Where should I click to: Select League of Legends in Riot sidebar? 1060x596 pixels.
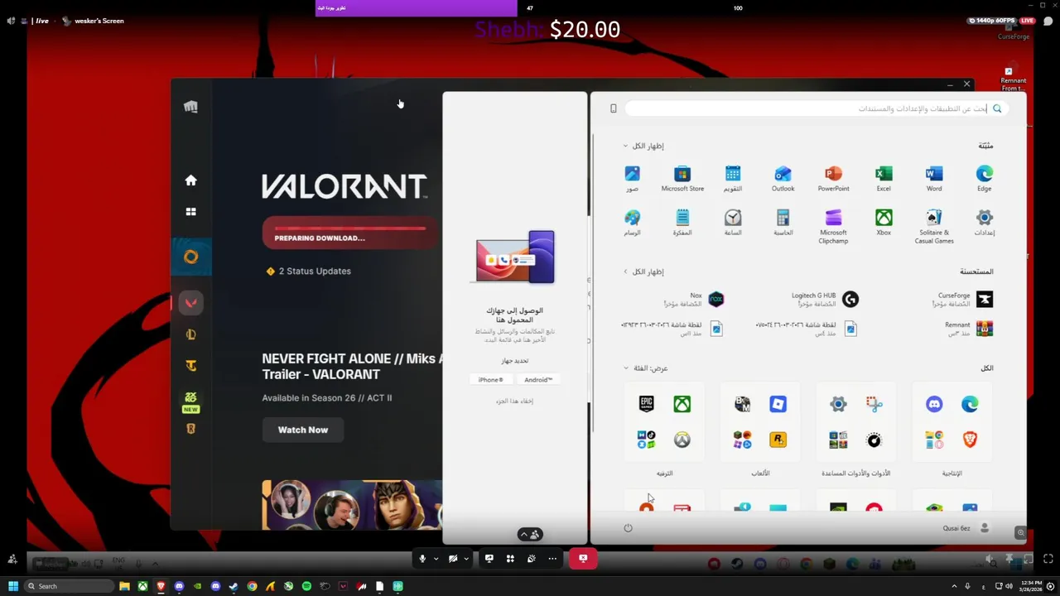coord(190,334)
